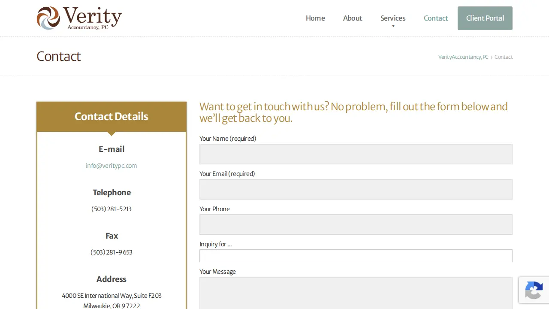Click the Your Message label

pos(217,272)
